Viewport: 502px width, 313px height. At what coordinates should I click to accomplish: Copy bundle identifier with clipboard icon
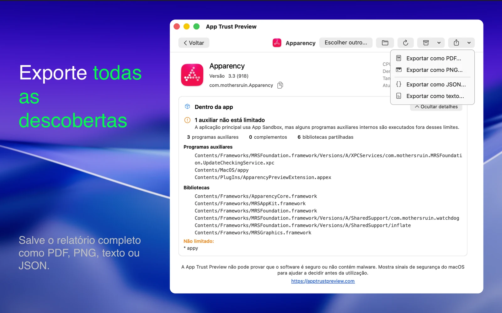click(x=280, y=85)
